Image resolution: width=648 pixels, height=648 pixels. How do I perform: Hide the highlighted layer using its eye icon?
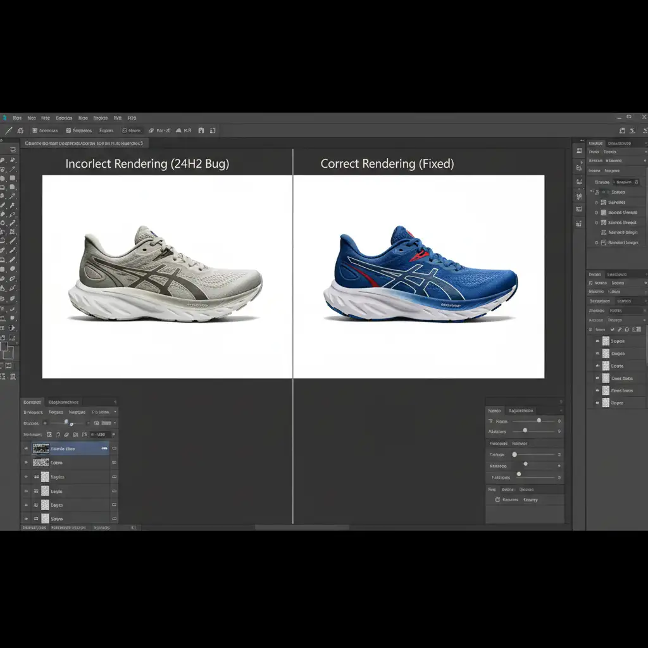pyautogui.click(x=26, y=448)
